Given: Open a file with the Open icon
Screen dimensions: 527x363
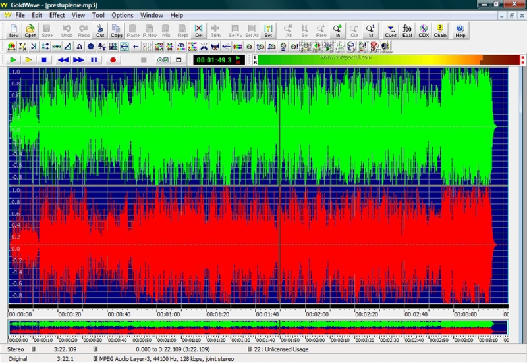Looking at the screenshot, I should pyautogui.click(x=30, y=30).
